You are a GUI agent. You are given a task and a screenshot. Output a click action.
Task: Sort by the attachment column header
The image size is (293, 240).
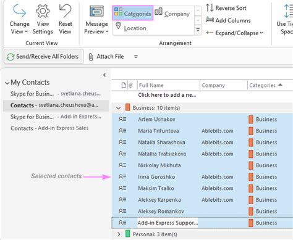130,85
